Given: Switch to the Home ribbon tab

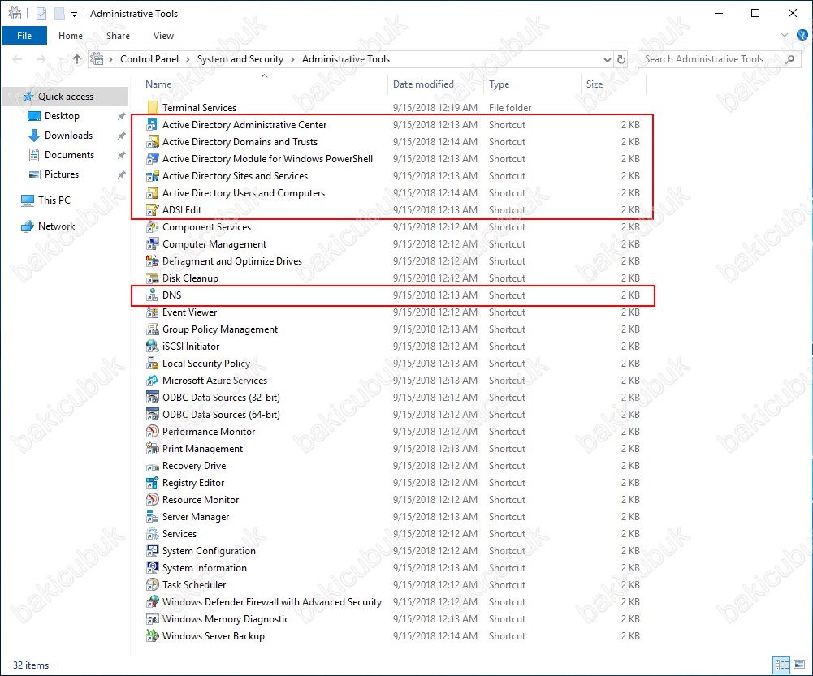Looking at the screenshot, I should pos(71,36).
